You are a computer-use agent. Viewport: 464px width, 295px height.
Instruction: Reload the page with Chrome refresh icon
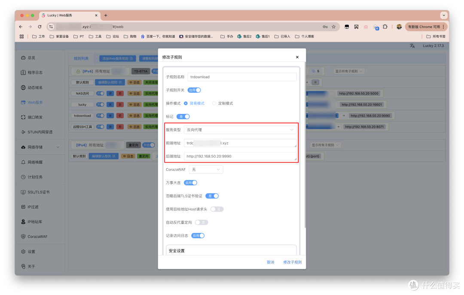pyautogui.click(x=40, y=27)
